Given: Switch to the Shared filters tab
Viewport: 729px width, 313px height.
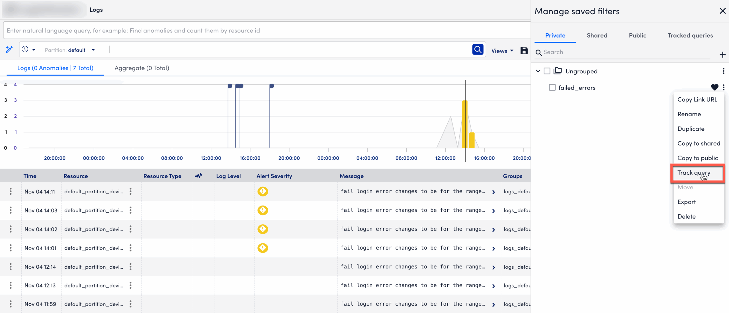Looking at the screenshot, I should coord(597,35).
